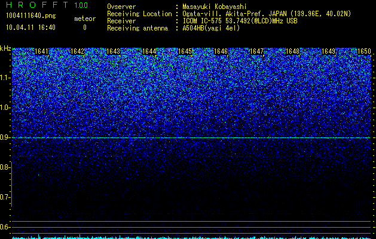
Task: Select the filename 1004111640.png
Action: 31,16
